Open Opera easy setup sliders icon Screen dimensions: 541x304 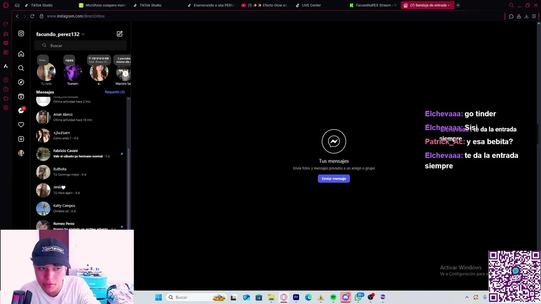tap(534, 16)
